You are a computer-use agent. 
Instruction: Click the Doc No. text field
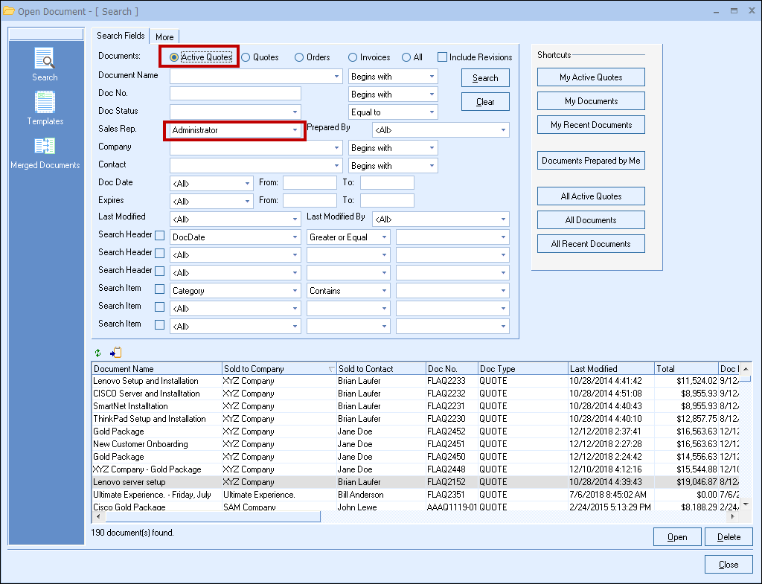pos(235,94)
